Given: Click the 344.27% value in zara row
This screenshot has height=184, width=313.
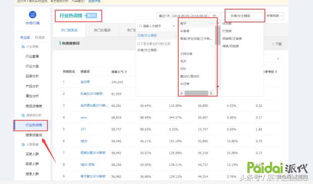Looking at the screenshot, I should [175, 117].
